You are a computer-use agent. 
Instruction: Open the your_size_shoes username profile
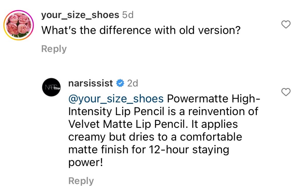pyautogui.click(x=80, y=15)
